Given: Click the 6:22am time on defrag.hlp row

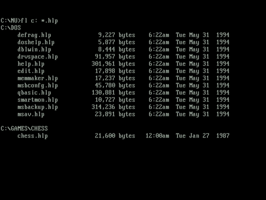Looking at the screenshot, I should (159, 35).
